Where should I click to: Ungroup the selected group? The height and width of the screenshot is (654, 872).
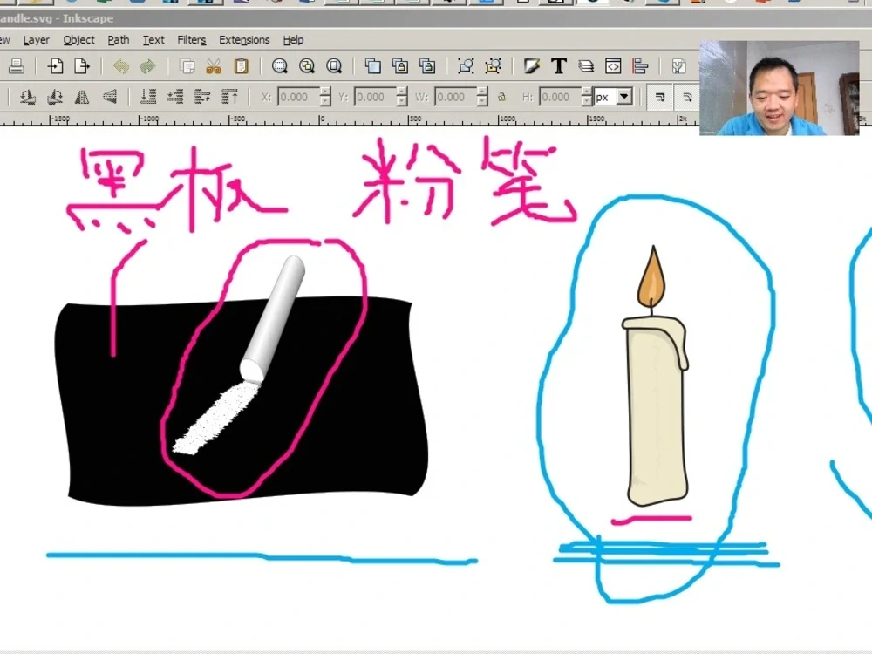pos(493,66)
